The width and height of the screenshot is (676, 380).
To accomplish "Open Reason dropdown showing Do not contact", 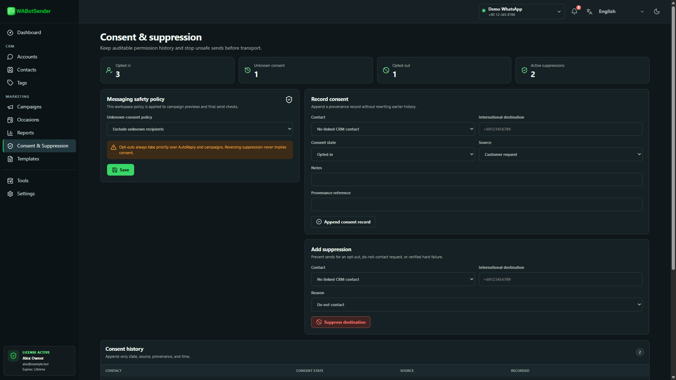I will point(477,305).
